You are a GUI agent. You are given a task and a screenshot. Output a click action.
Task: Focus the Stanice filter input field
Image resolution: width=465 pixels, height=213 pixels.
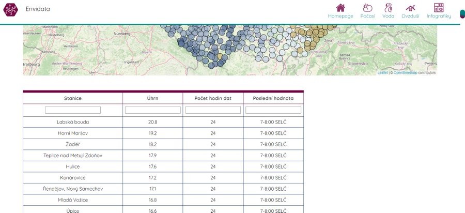[x=73, y=110]
